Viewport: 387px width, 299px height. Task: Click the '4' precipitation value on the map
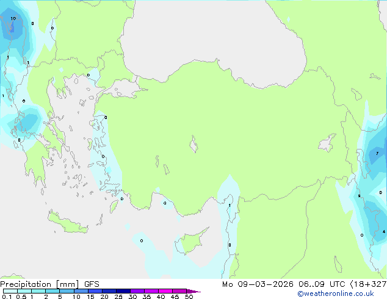pos(384,232)
